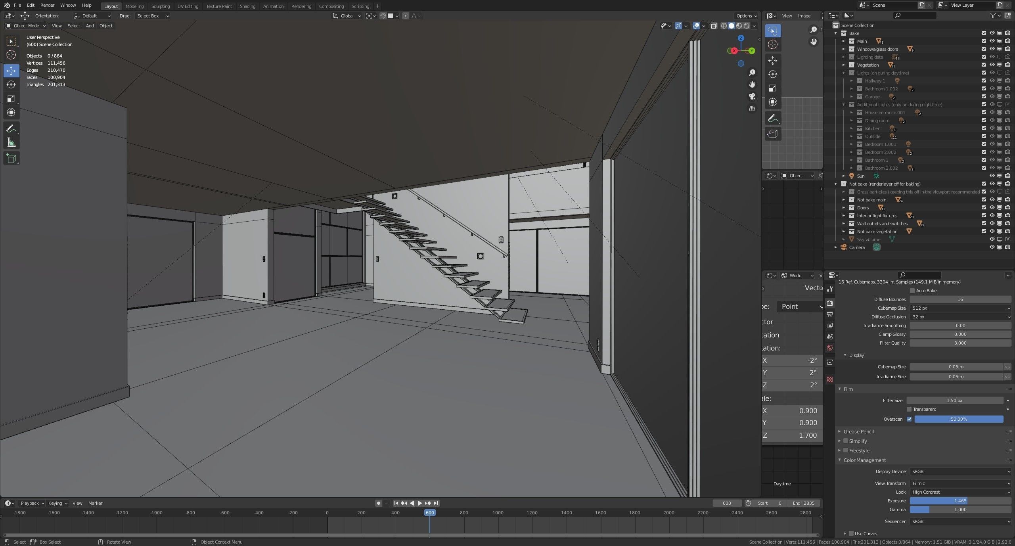Image resolution: width=1015 pixels, height=546 pixels.
Task: Switch to the Scripting workspace tab
Action: coord(360,6)
